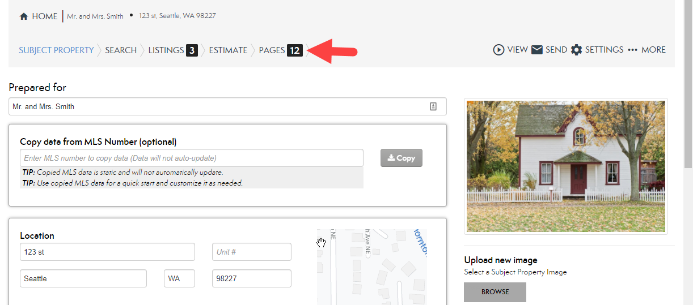The image size is (693, 305).
Task: Go to the Subject Property step
Action: point(56,50)
